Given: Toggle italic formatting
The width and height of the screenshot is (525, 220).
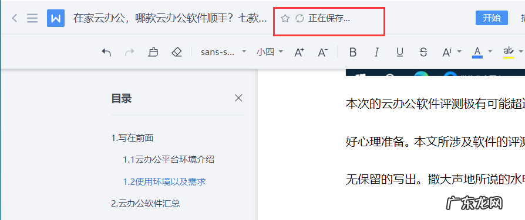Looking at the screenshot, I should point(376,52).
